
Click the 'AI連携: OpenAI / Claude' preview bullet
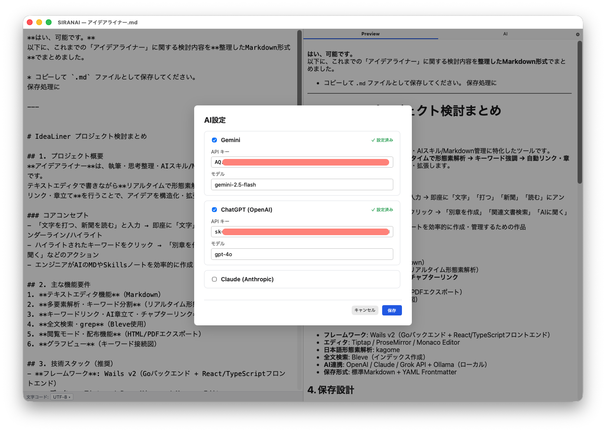click(x=405, y=364)
